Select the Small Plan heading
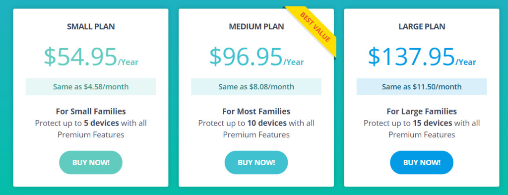508x195 pixels. coord(91,27)
